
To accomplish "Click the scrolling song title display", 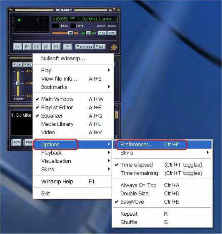I will (85, 19).
